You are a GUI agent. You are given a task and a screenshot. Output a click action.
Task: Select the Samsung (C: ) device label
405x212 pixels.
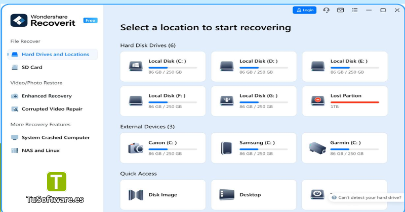click(x=257, y=142)
